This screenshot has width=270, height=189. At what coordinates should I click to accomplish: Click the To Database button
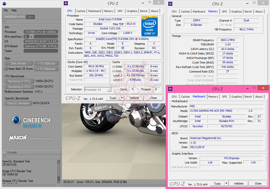46,69
